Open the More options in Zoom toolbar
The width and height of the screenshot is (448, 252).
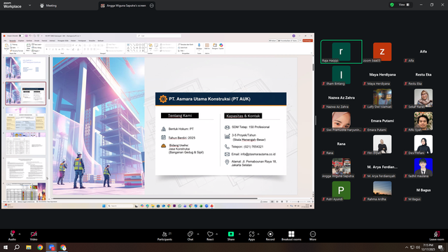[x=313, y=236]
